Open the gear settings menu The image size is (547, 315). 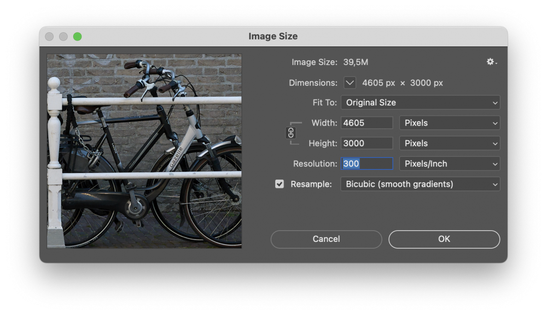click(x=492, y=62)
